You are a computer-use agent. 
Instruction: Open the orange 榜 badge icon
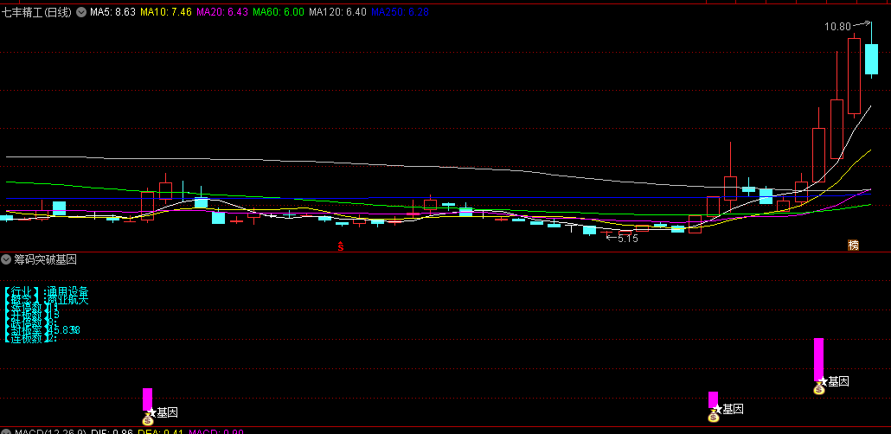point(854,245)
